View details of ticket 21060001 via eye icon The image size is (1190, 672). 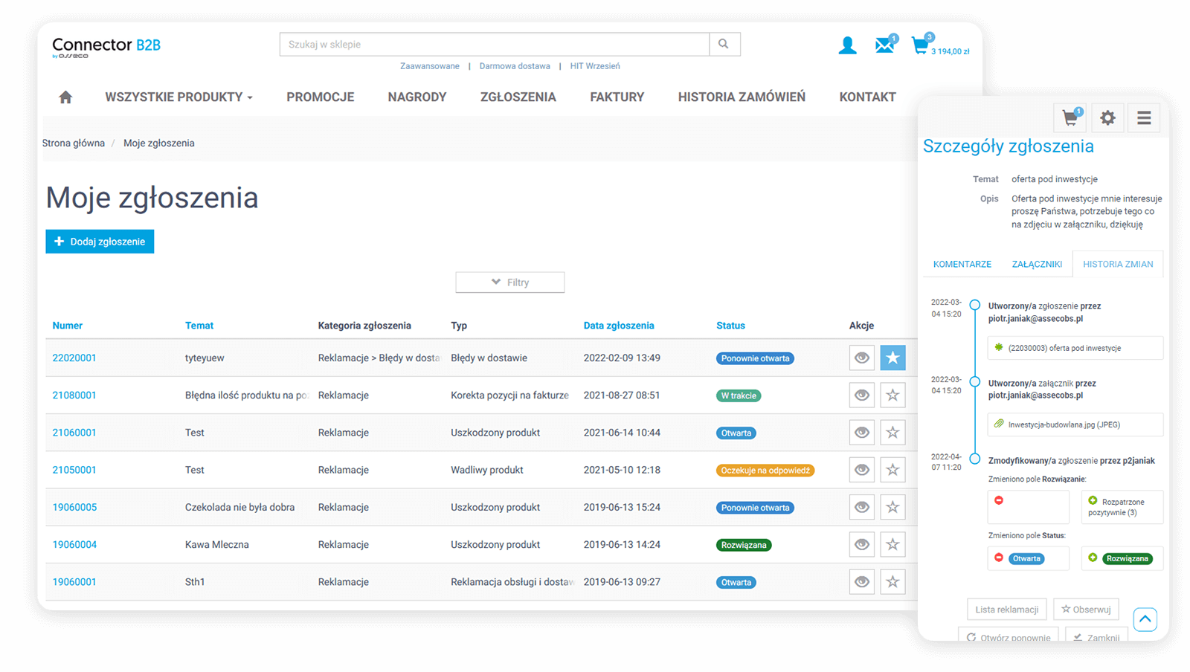point(861,433)
